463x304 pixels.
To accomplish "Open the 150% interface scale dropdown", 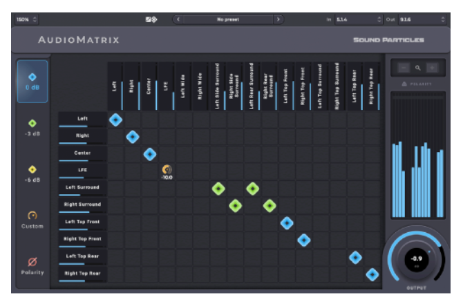I will coord(26,19).
